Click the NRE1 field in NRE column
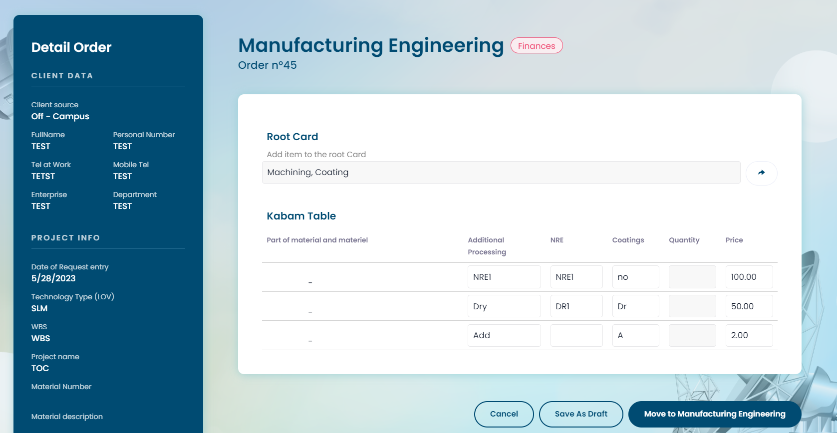The height and width of the screenshot is (433, 837). tap(576, 277)
